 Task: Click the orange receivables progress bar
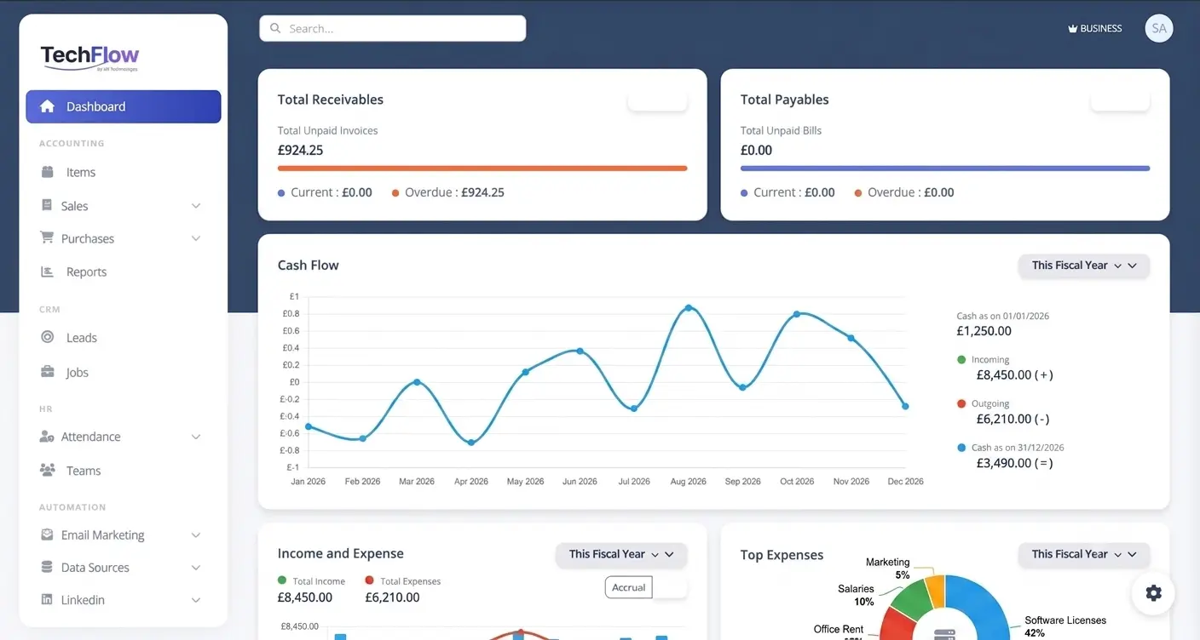[482, 169]
